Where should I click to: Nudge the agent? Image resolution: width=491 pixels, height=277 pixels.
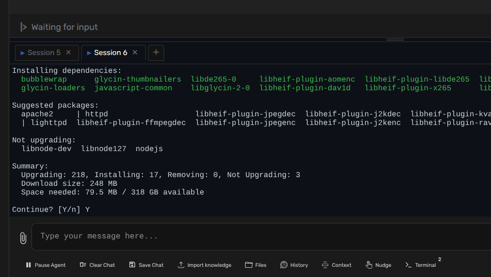pyautogui.click(x=378, y=265)
